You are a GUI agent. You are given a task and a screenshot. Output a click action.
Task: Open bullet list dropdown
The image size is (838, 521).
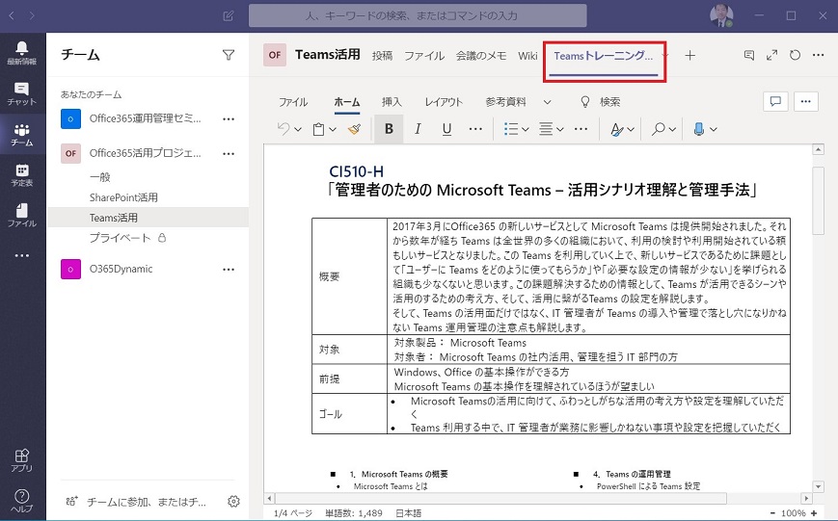(x=526, y=129)
